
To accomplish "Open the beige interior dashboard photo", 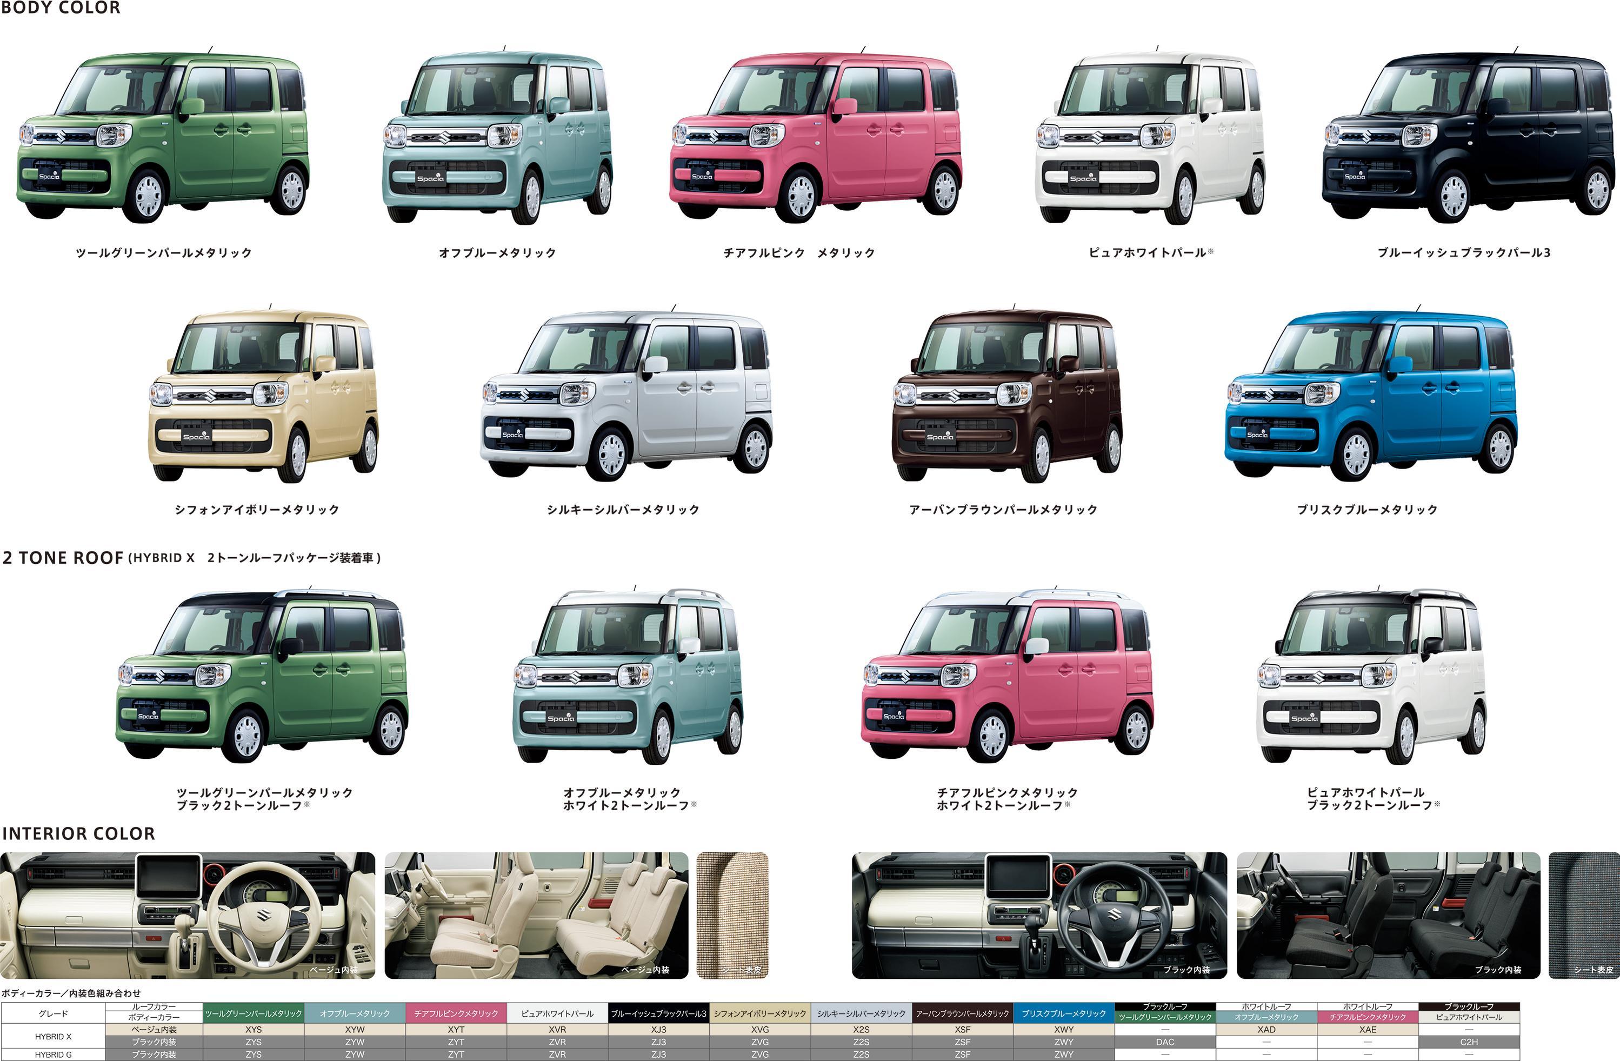I will coord(187,916).
